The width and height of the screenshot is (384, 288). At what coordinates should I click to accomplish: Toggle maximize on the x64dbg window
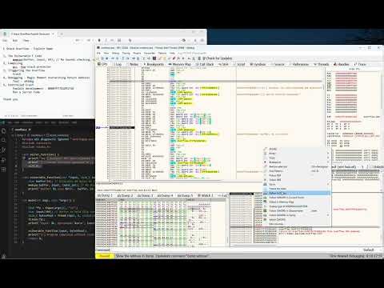click(370, 48)
